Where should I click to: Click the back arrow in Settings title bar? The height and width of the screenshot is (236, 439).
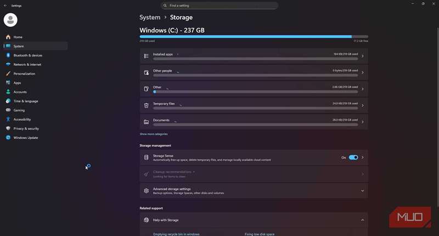(5, 5)
